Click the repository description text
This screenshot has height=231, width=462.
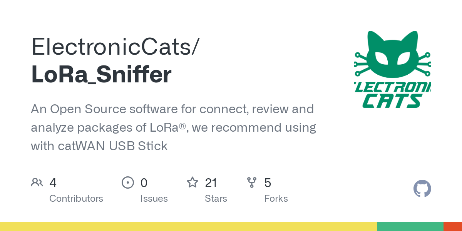173,127
